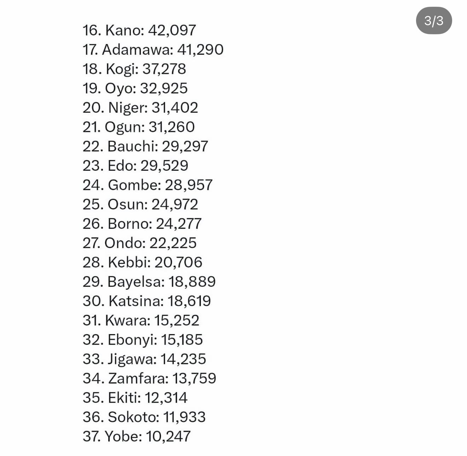467x456 pixels.
Task: Click the Bauchi: 29,297 row
Action: click(145, 146)
